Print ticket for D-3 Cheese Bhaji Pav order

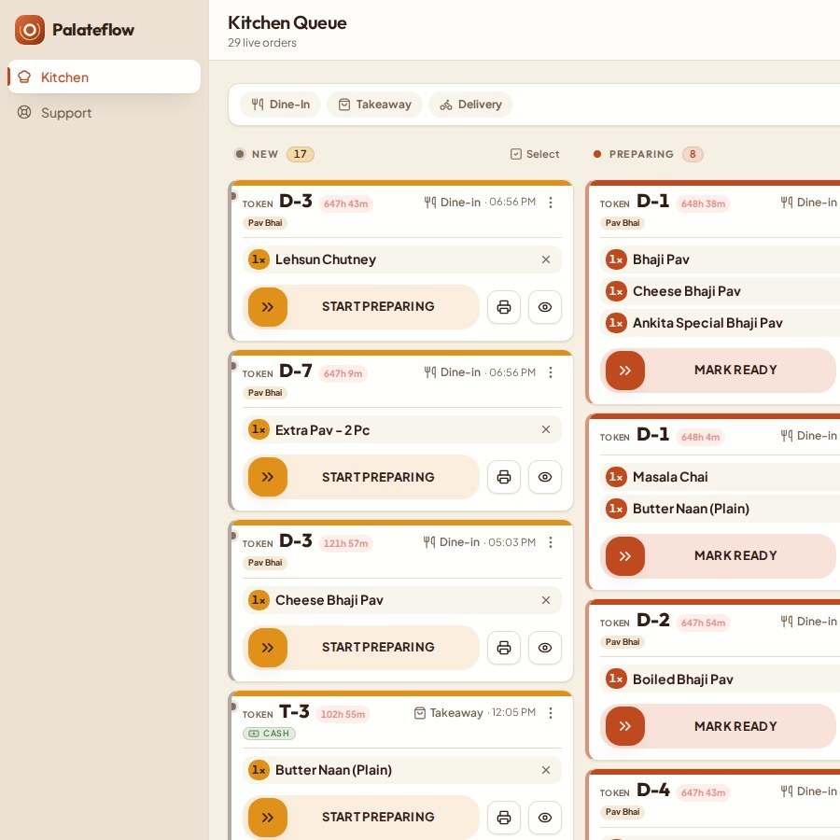click(x=504, y=648)
